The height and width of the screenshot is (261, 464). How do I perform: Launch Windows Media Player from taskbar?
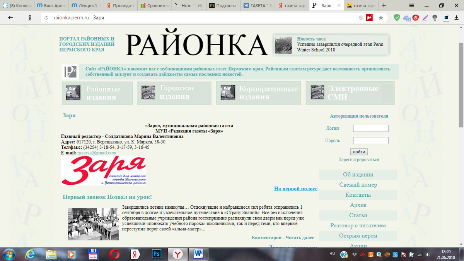point(72,254)
